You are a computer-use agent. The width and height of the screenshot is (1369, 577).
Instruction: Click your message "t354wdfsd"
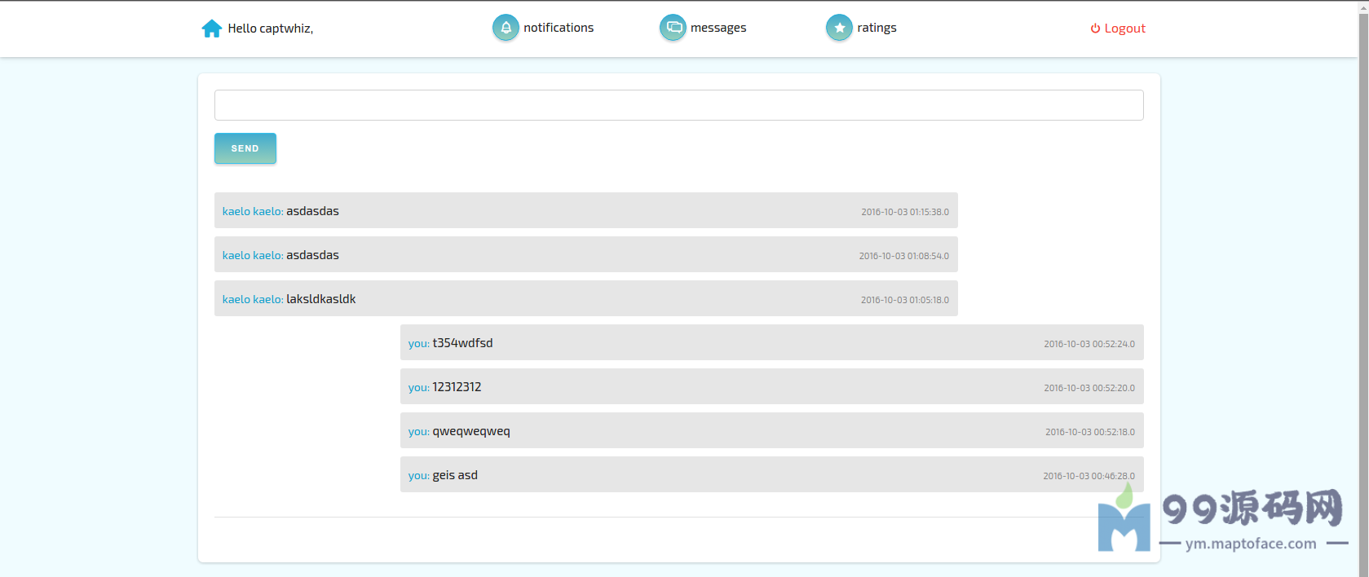(462, 343)
